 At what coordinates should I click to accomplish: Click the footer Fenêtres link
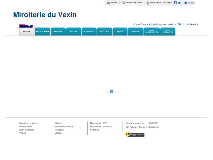(x=94, y=130)
